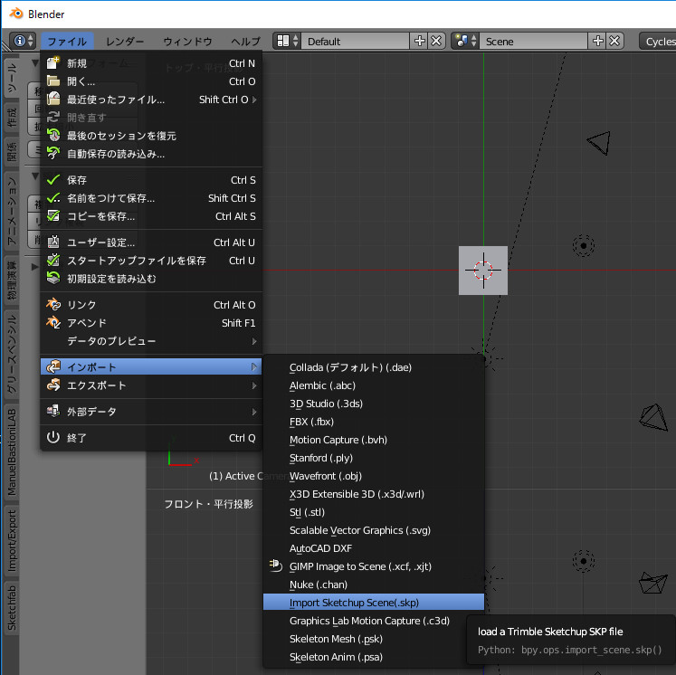Click the Info editor type icon

23,41
